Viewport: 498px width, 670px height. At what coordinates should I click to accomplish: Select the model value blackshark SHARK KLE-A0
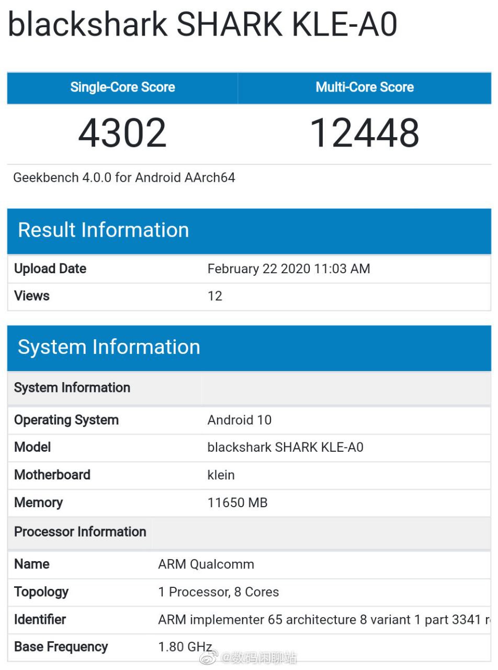[x=286, y=448]
